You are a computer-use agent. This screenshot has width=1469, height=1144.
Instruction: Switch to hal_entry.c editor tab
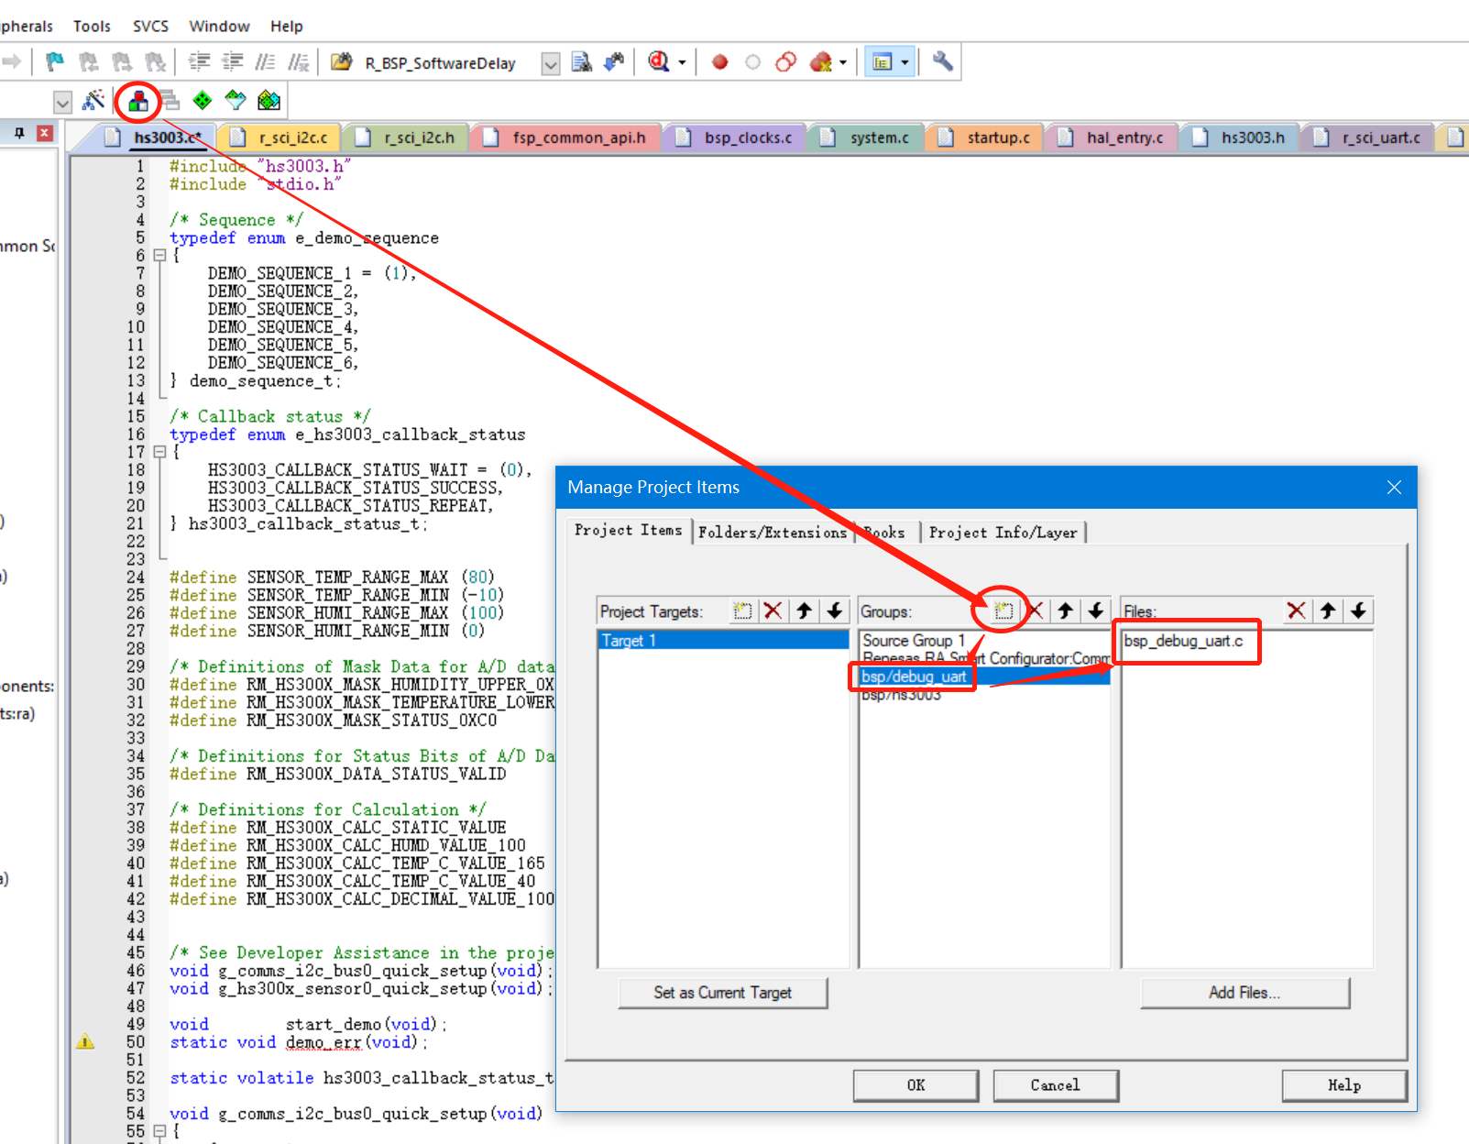pyautogui.click(x=1113, y=137)
